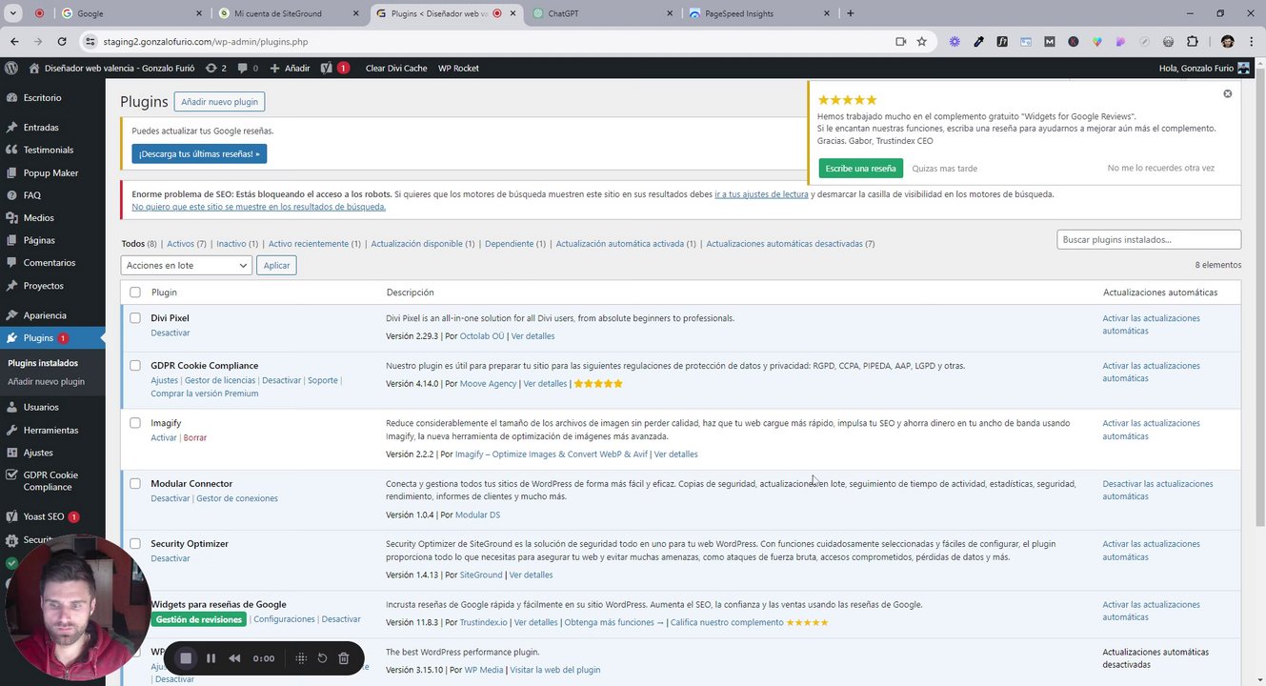
Task: Click the camera icon in the address bar
Action: coord(900,42)
